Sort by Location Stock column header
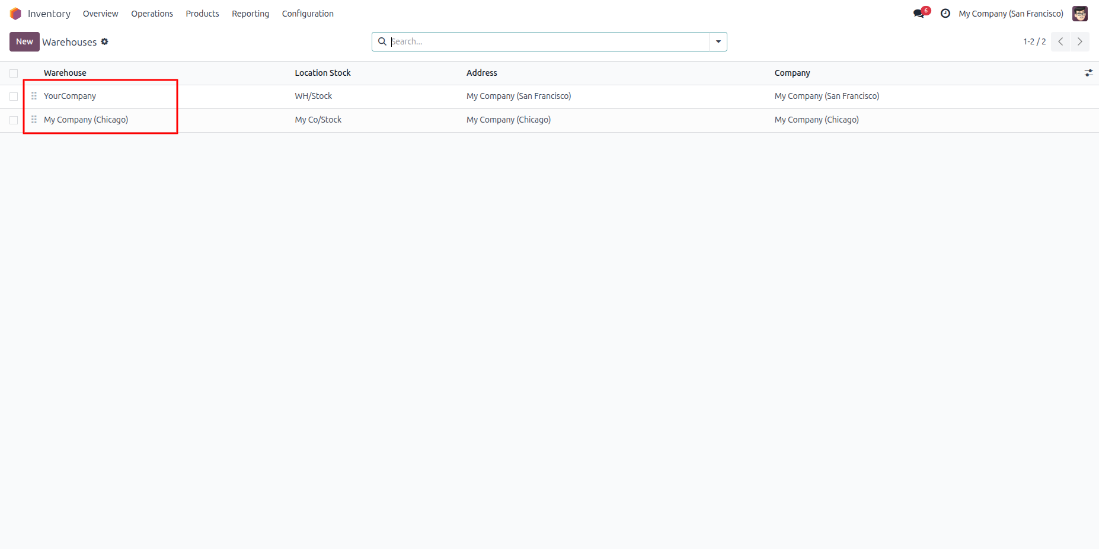 tap(322, 73)
